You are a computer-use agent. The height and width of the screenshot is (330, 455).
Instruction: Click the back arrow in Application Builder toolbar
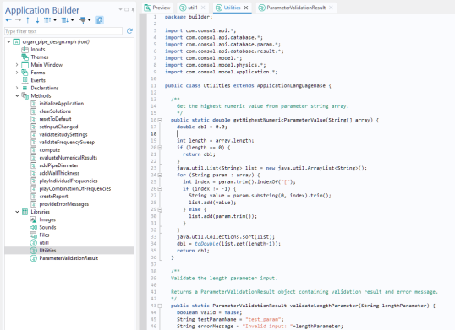click(x=8, y=20)
